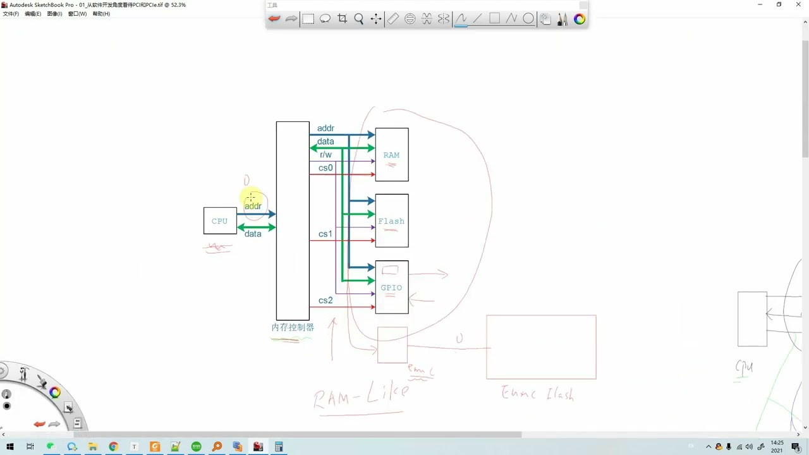809x455 pixels.
Task: Select the Oval draw style
Action: (528, 19)
